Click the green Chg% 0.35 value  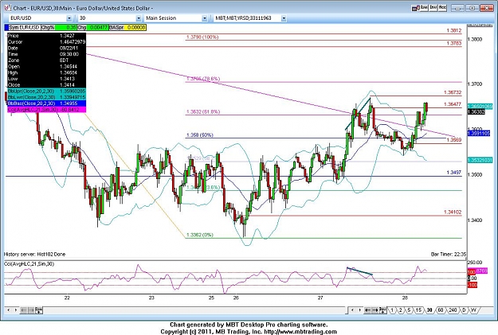point(65,28)
